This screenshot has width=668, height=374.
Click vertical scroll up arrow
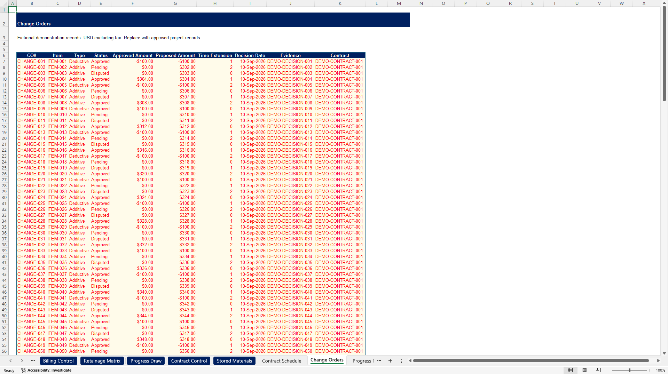click(664, 3)
